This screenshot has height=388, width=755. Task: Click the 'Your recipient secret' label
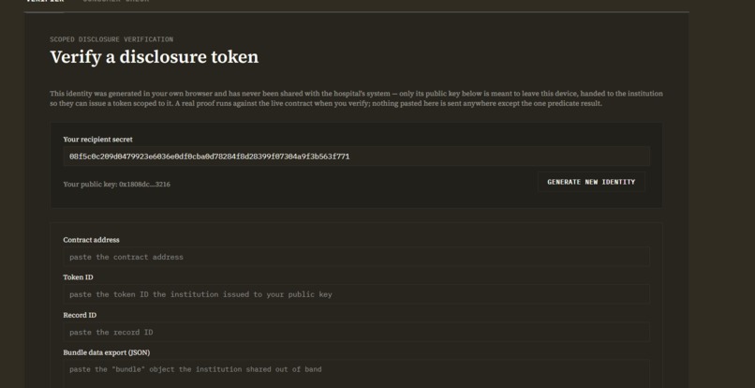click(x=97, y=140)
